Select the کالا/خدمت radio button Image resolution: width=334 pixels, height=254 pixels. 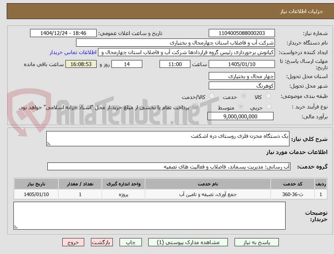click(212, 96)
